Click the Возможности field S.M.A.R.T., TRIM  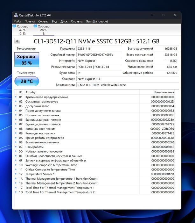tap(128, 85)
